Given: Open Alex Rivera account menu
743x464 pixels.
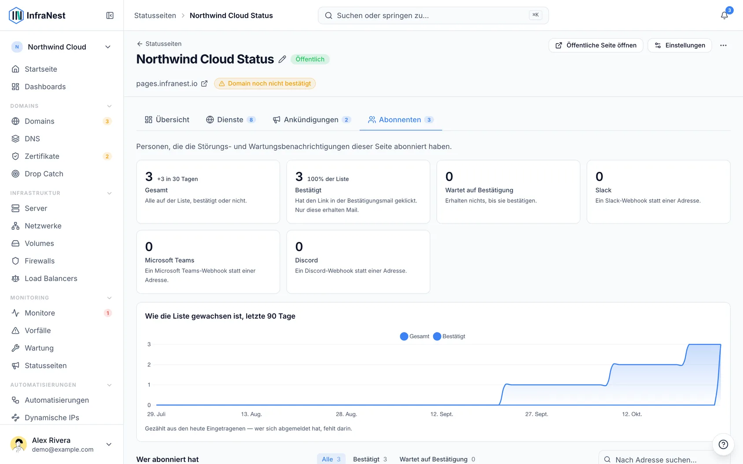Looking at the screenshot, I should pyautogui.click(x=62, y=444).
